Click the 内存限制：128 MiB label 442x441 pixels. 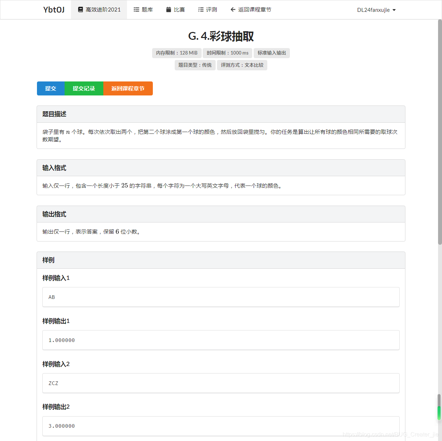coord(177,53)
